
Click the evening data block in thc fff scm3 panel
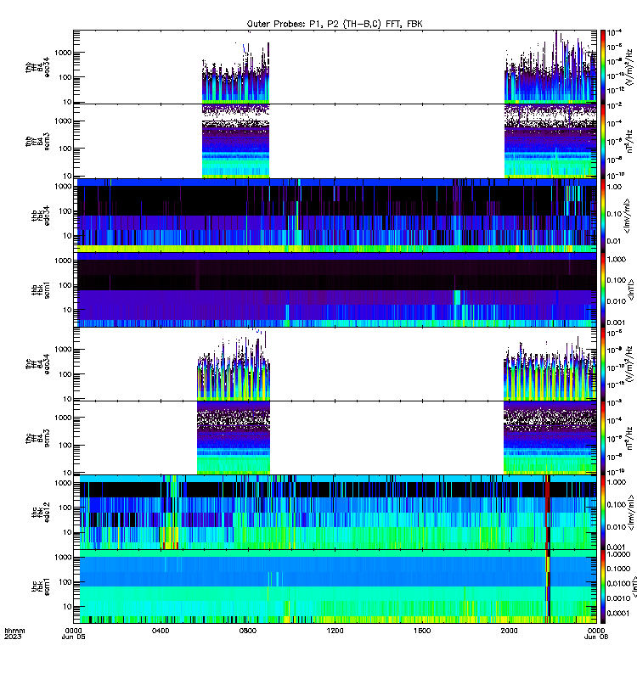(550, 438)
